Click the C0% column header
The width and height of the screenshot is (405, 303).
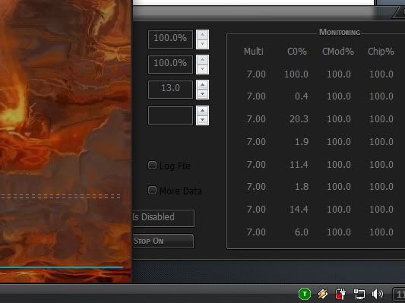pos(297,52)
